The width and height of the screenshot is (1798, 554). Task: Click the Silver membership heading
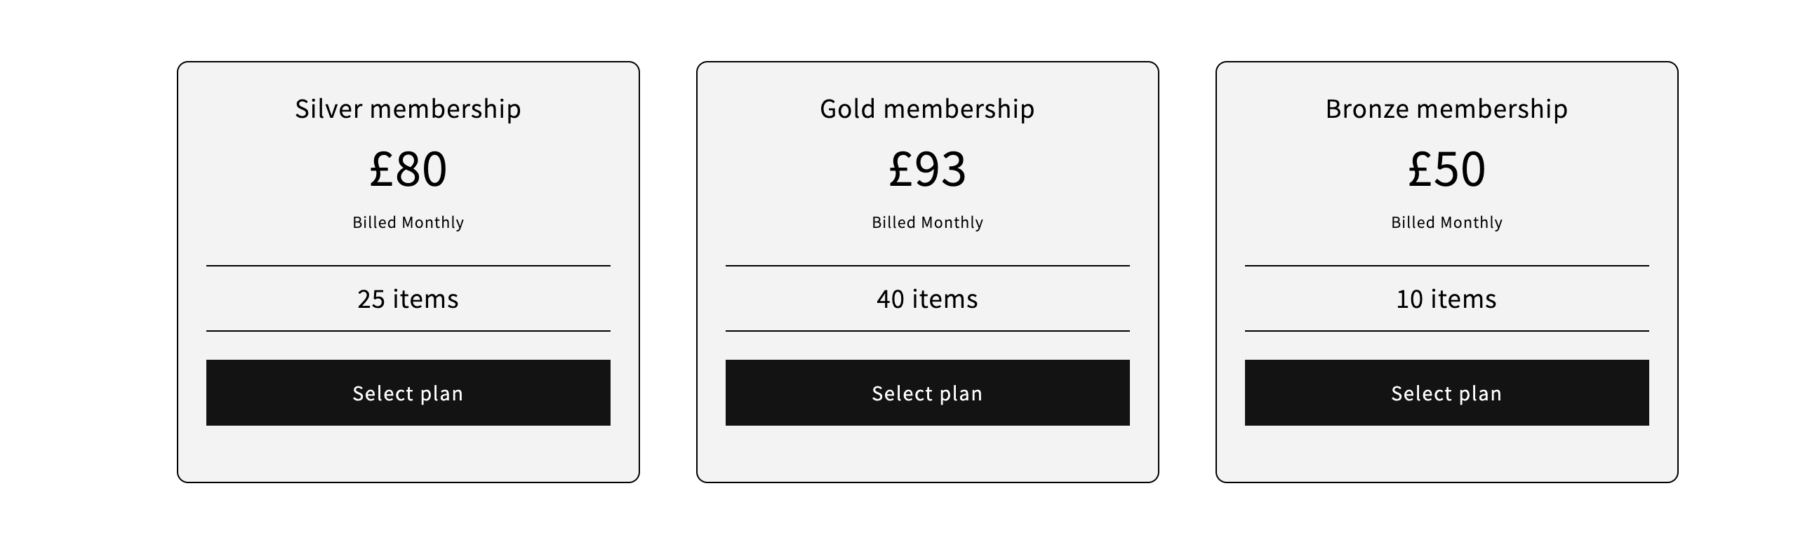tap(408, 109)
